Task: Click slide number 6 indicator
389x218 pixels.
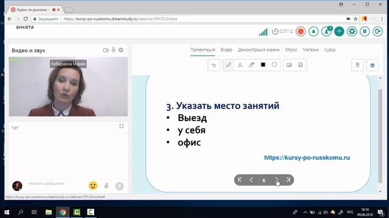Action: [264, 180]
